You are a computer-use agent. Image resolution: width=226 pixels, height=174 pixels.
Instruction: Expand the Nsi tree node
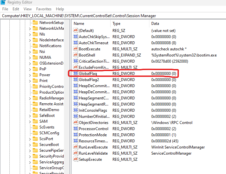tap(30, 52)
